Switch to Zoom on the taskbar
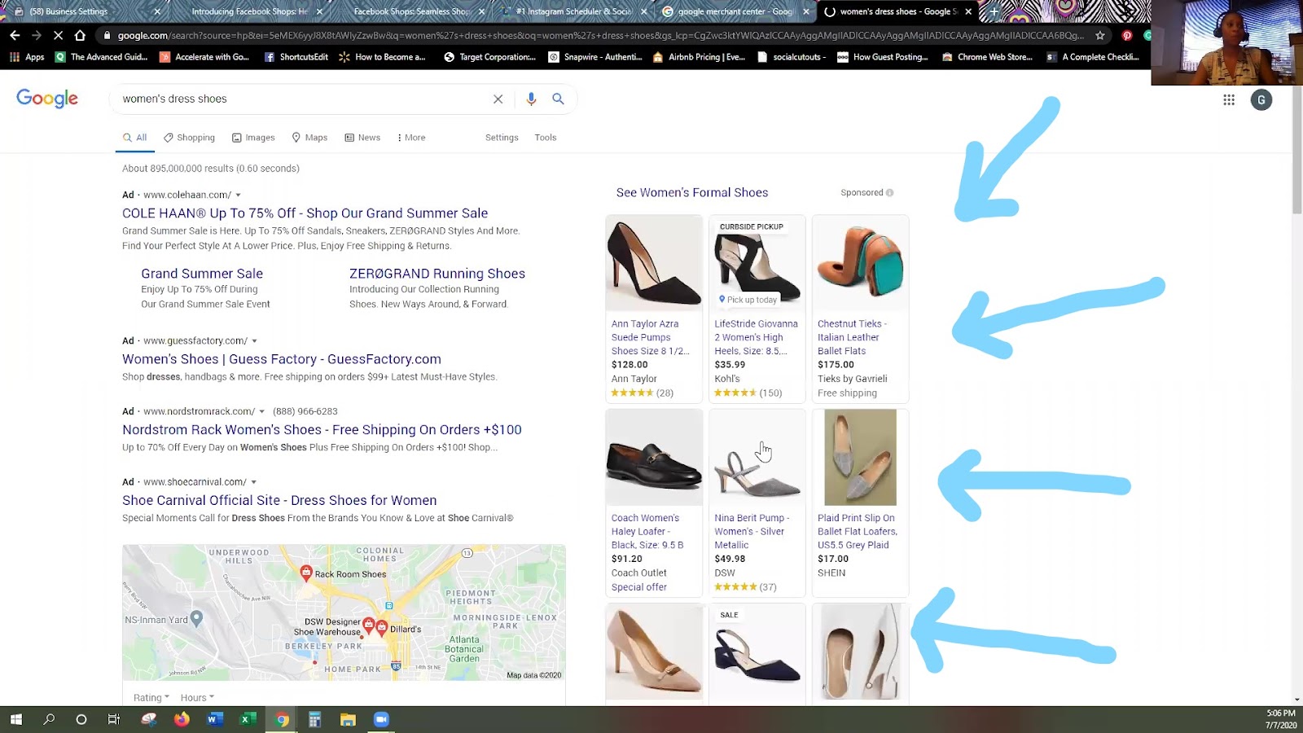The image size is (1303, 733). (381, 719)
